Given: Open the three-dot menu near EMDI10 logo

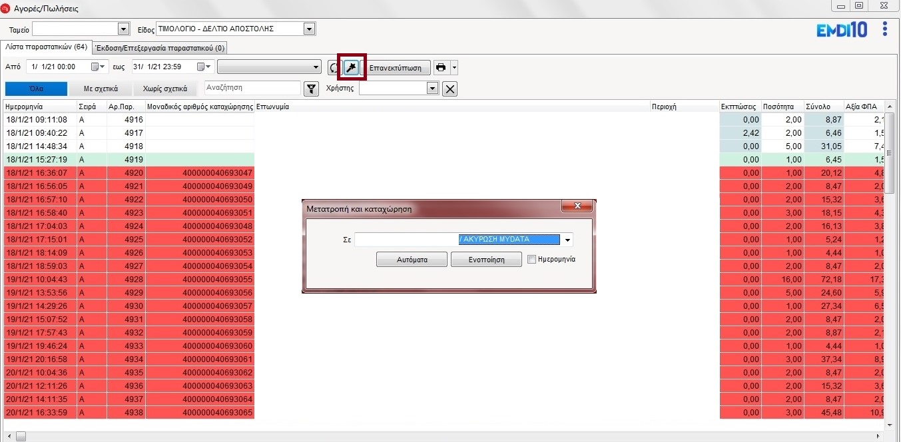Looking at the screenshot, I should coord(884,29).
